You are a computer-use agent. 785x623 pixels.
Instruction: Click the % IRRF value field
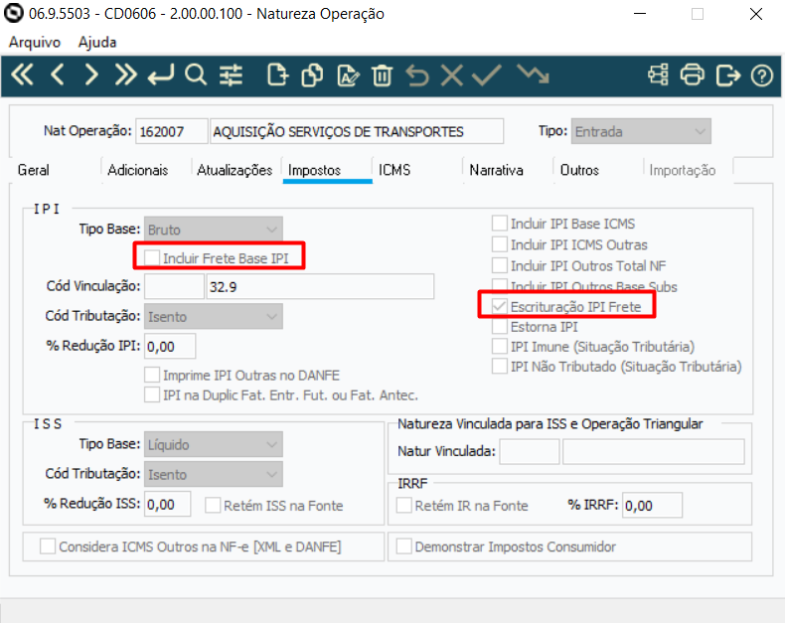click(652, 506)
